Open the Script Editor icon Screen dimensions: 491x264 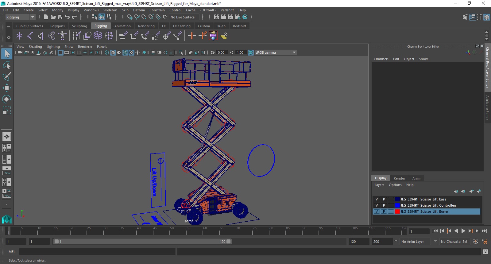(x=485, y=252)
